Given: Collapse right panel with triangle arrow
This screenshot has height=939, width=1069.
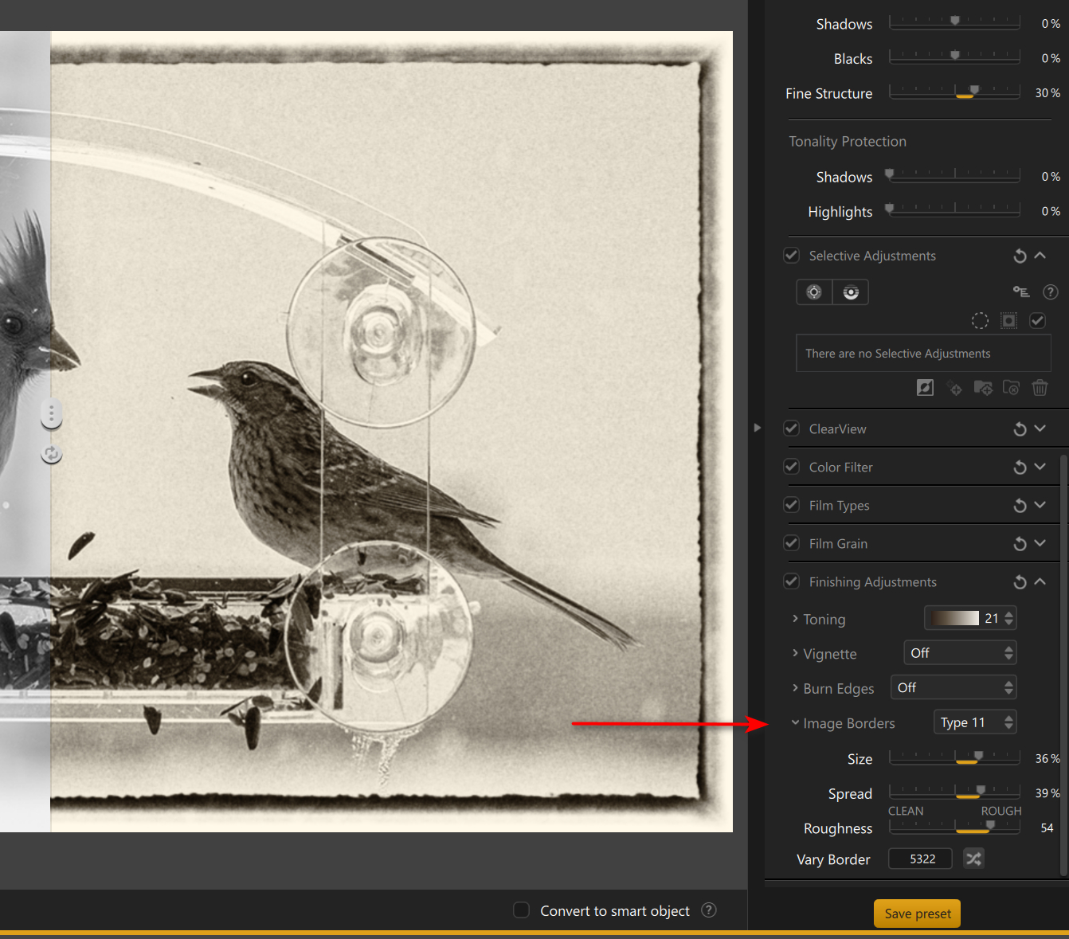Looking at the screenshot, I should point(758,428).
